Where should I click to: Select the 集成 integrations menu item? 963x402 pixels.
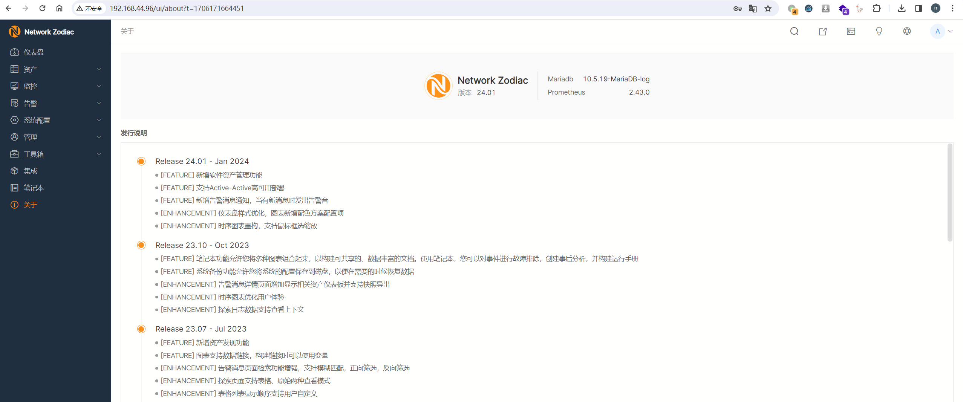[30, 171]
